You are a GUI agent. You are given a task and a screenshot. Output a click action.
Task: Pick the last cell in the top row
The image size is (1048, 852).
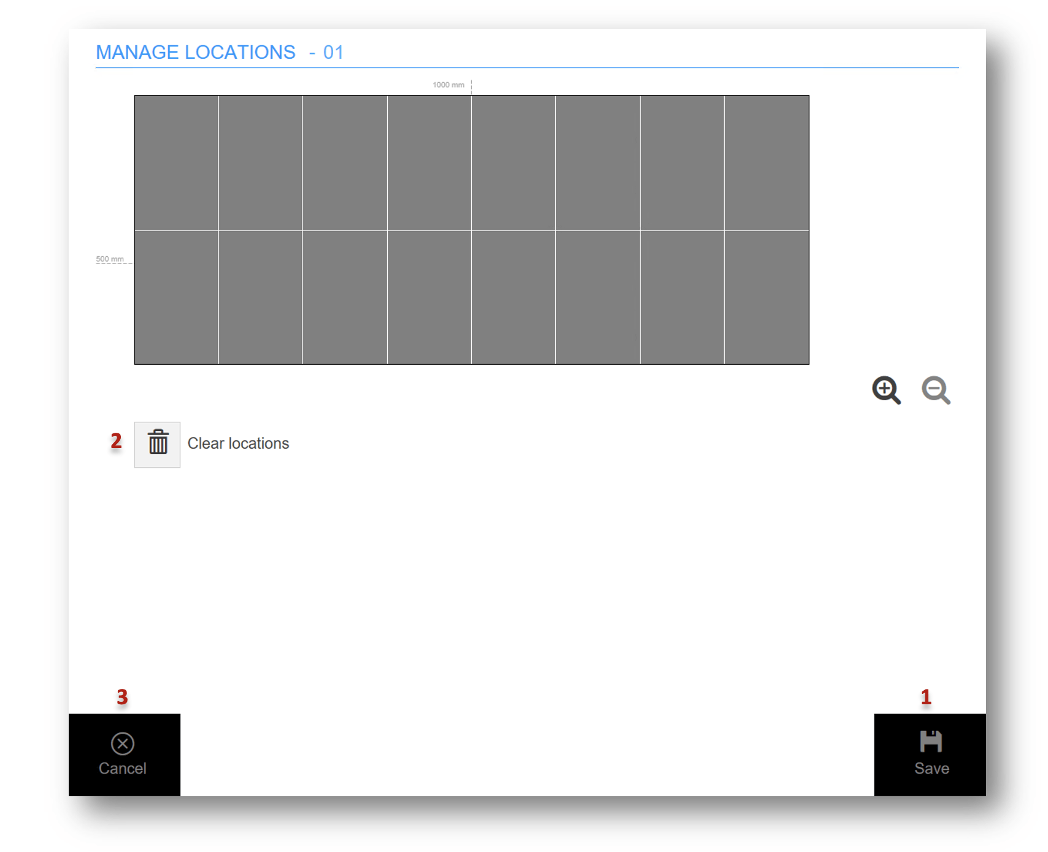766,163
